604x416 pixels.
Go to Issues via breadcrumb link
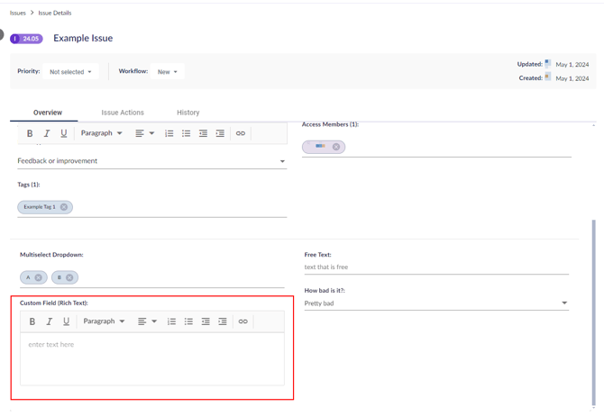tap(17, 13)
